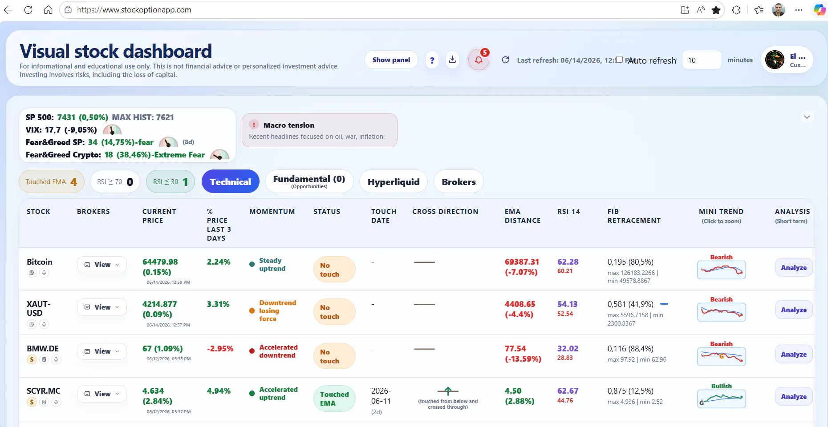Expand the View dropdown for Bitcoin
828x427 pixels.
click(102, 265)
